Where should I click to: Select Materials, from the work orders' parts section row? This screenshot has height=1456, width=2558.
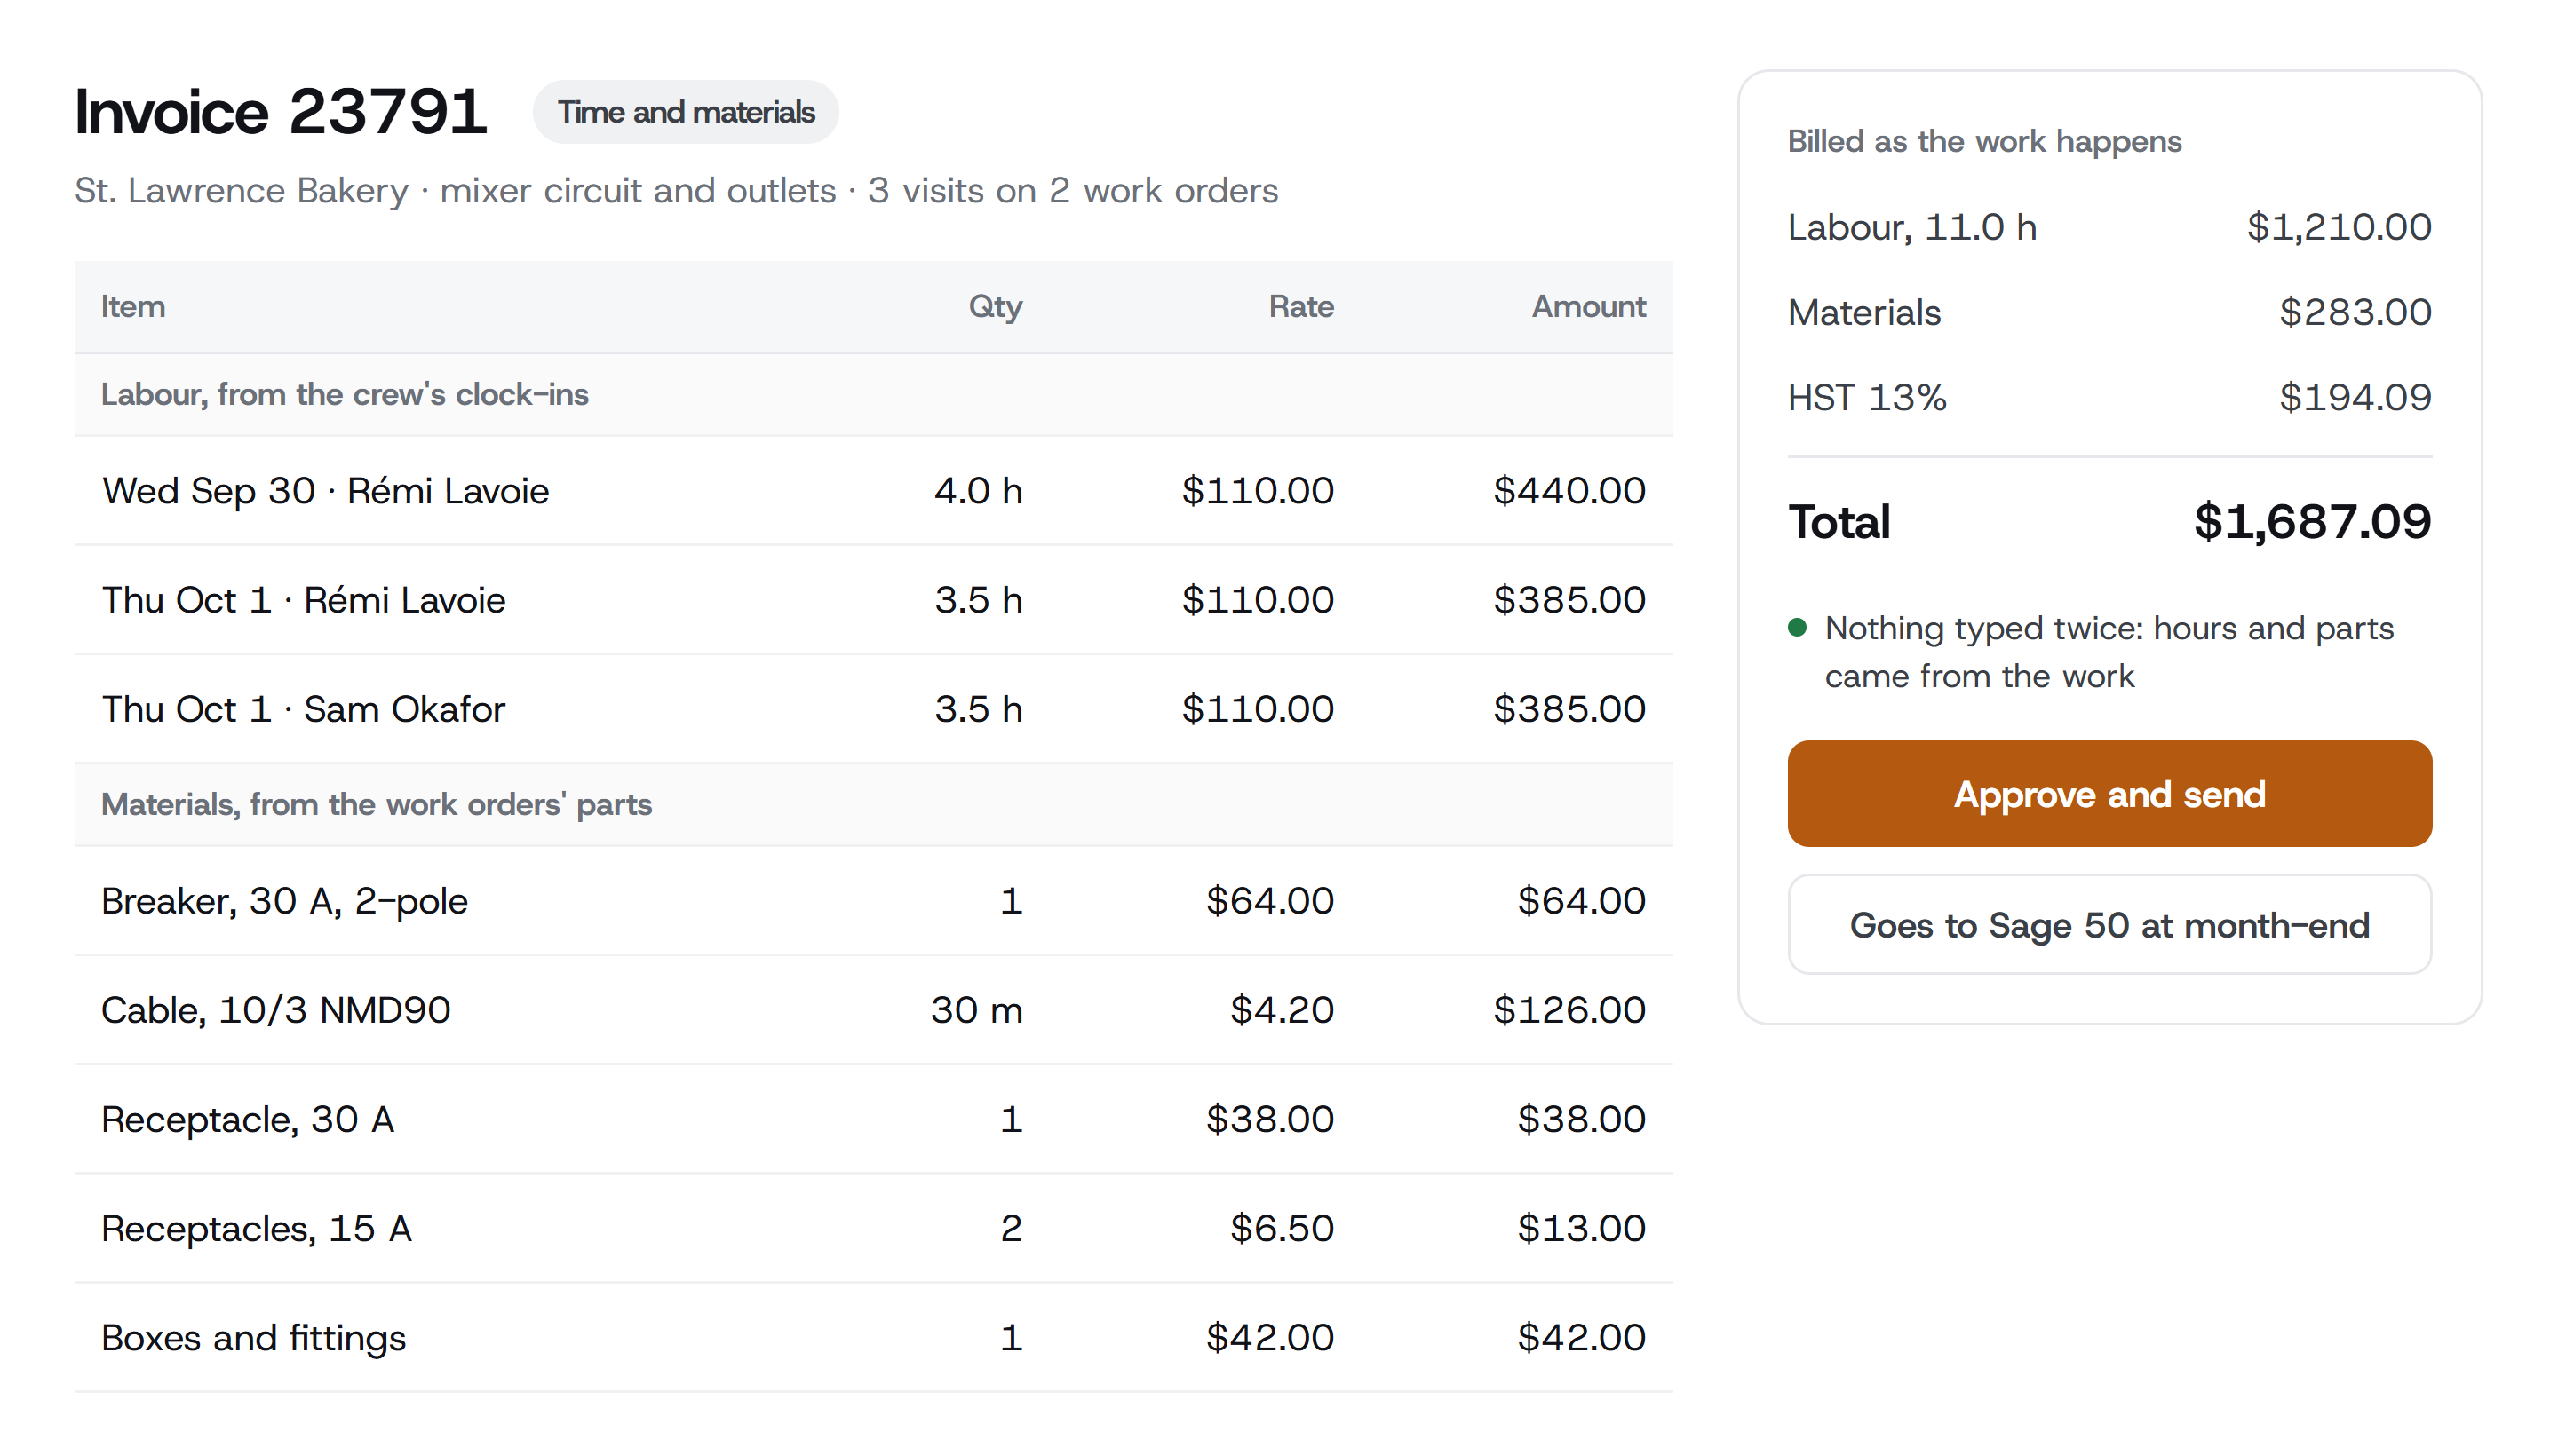click(x=873, y=804)
